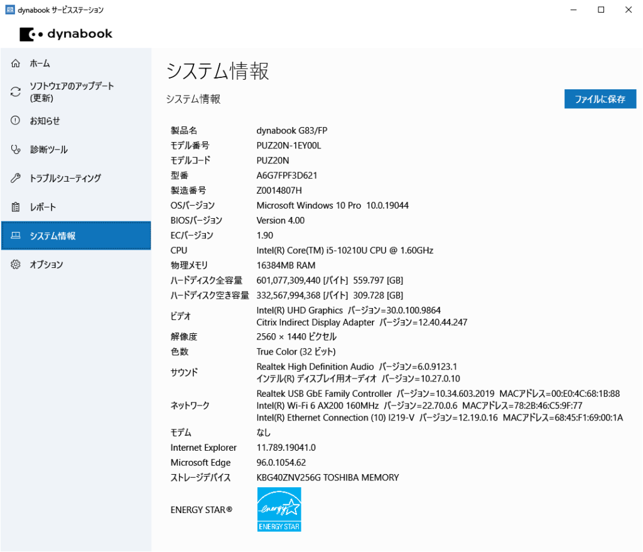Maximize the dynabook service station window

point(601,9)
